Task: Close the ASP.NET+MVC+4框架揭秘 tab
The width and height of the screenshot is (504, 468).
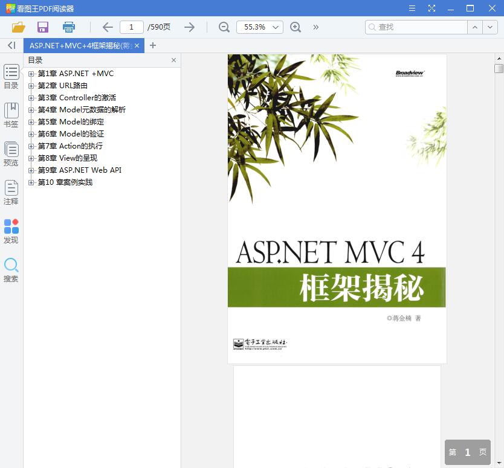Action: tap(137, 46)
